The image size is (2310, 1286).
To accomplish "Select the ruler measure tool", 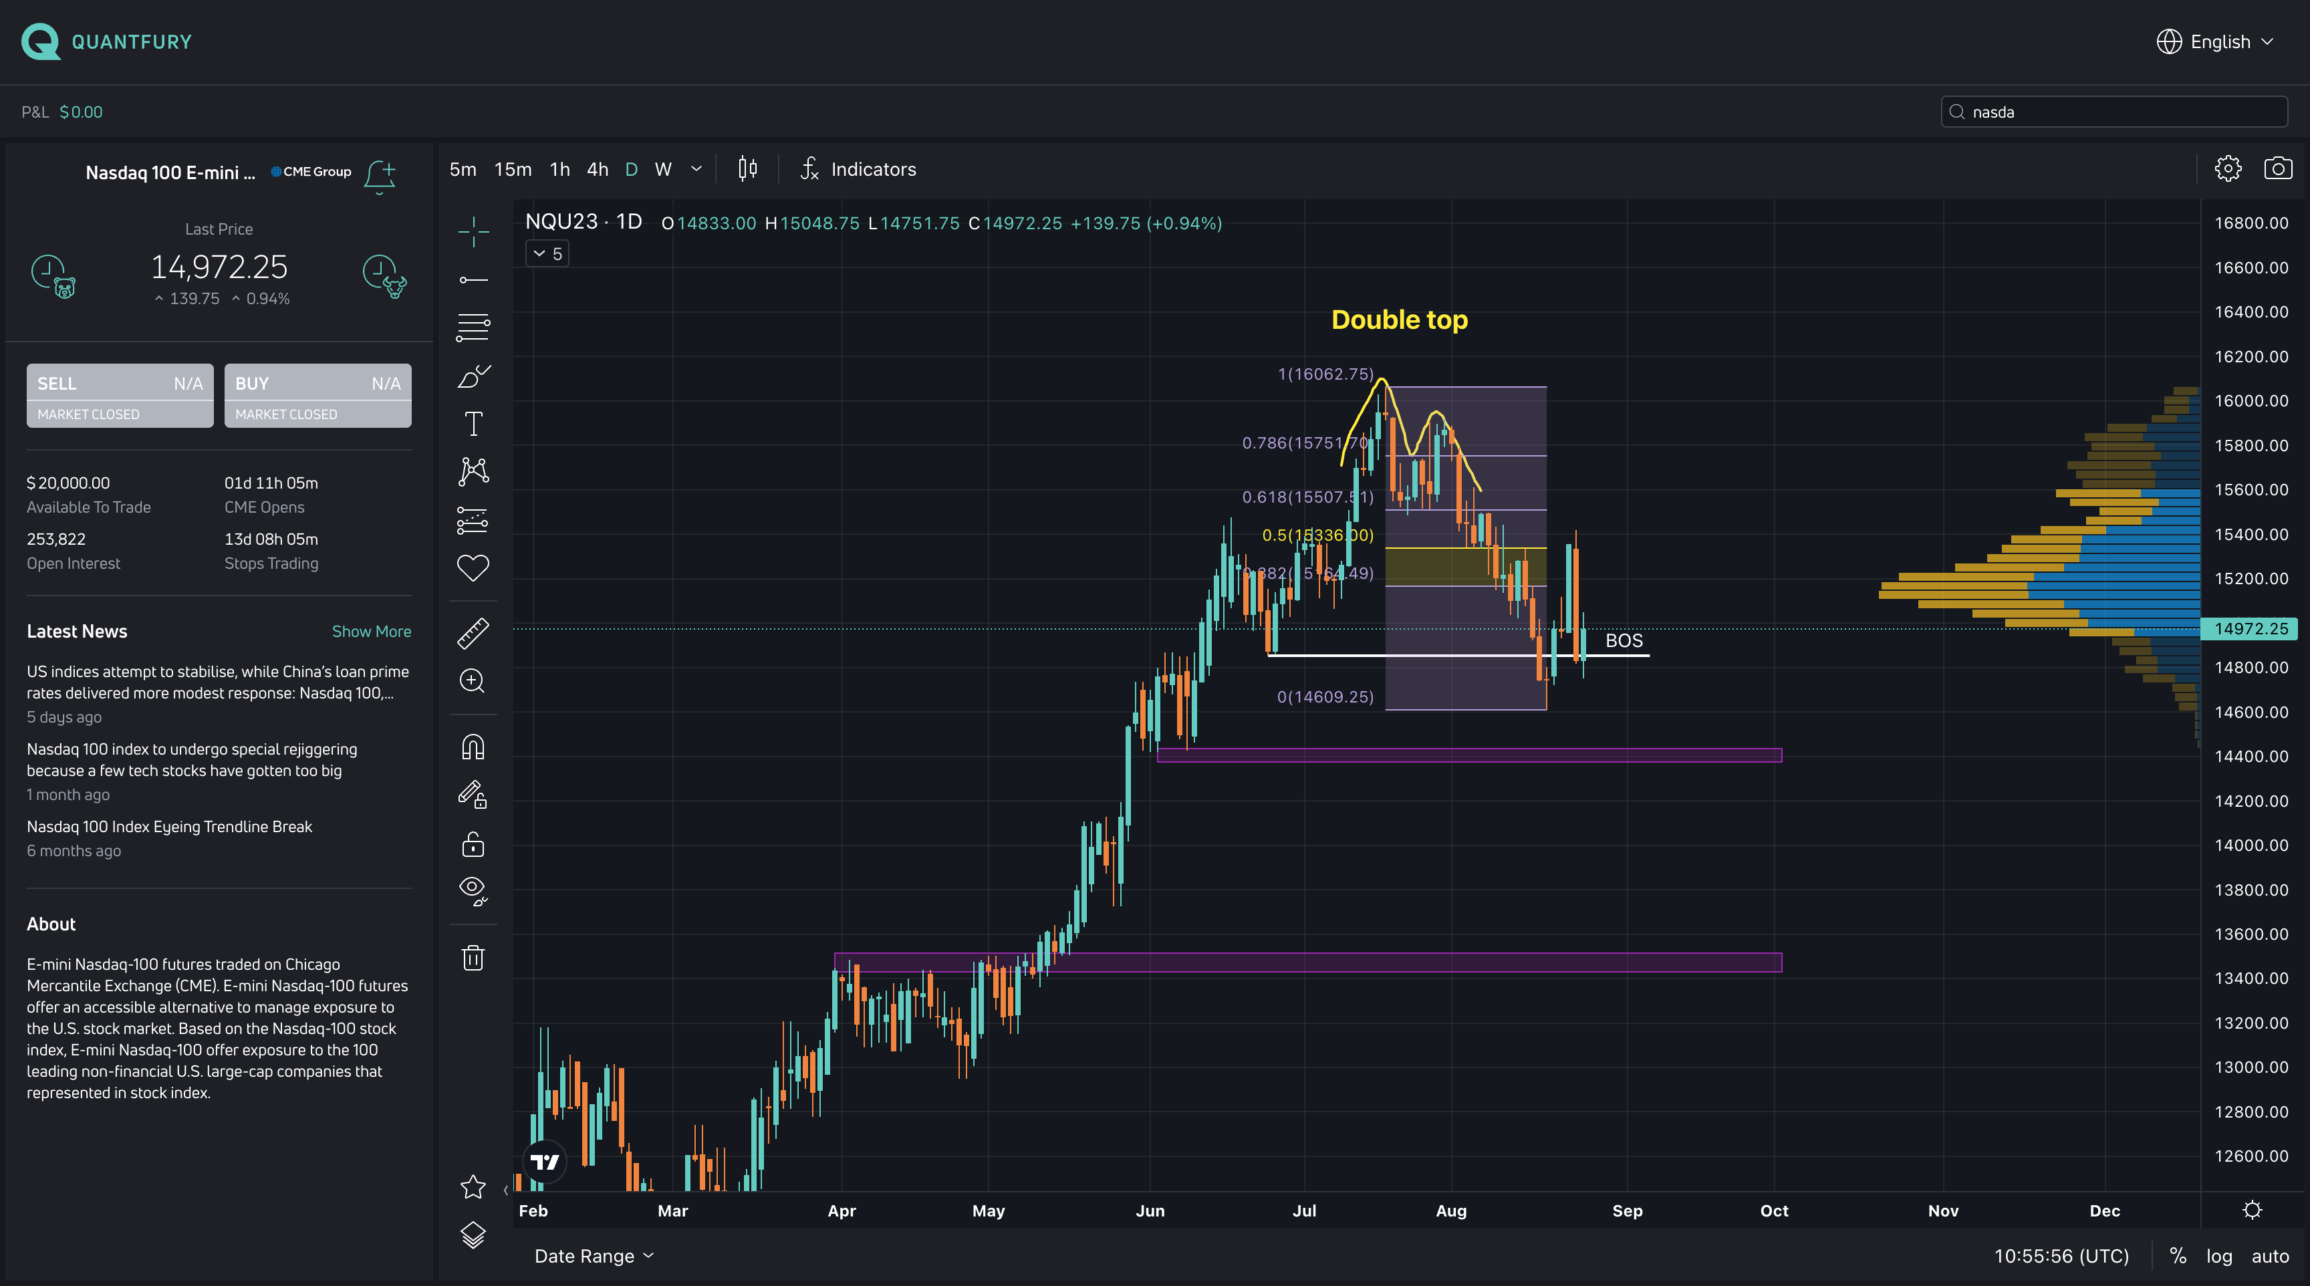I will (x=473, y=633).
